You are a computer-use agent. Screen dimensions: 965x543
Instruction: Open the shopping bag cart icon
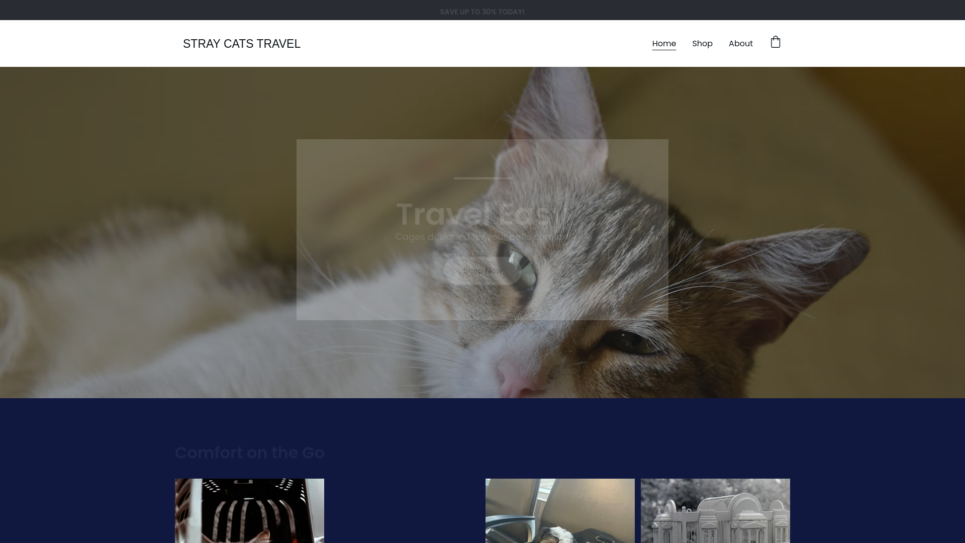coord(776,42)
